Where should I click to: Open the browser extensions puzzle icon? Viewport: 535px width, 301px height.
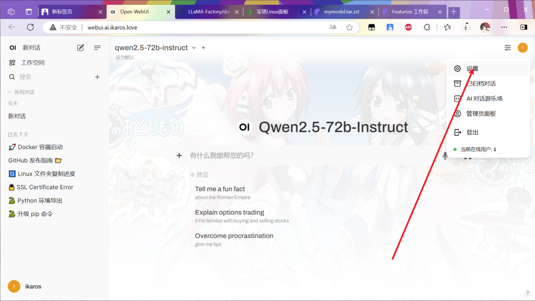pyautogui.click(x=427, y=27)
